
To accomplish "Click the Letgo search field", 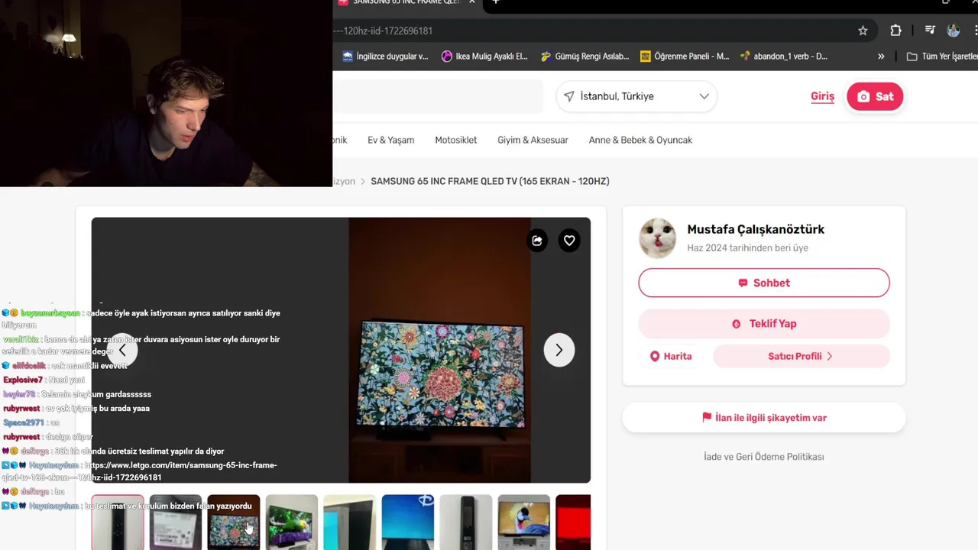I will coord(438,96).
